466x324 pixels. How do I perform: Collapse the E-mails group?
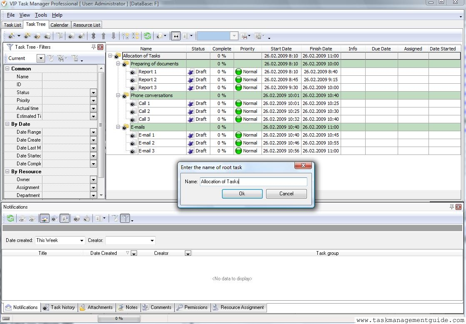coord(118,127)
